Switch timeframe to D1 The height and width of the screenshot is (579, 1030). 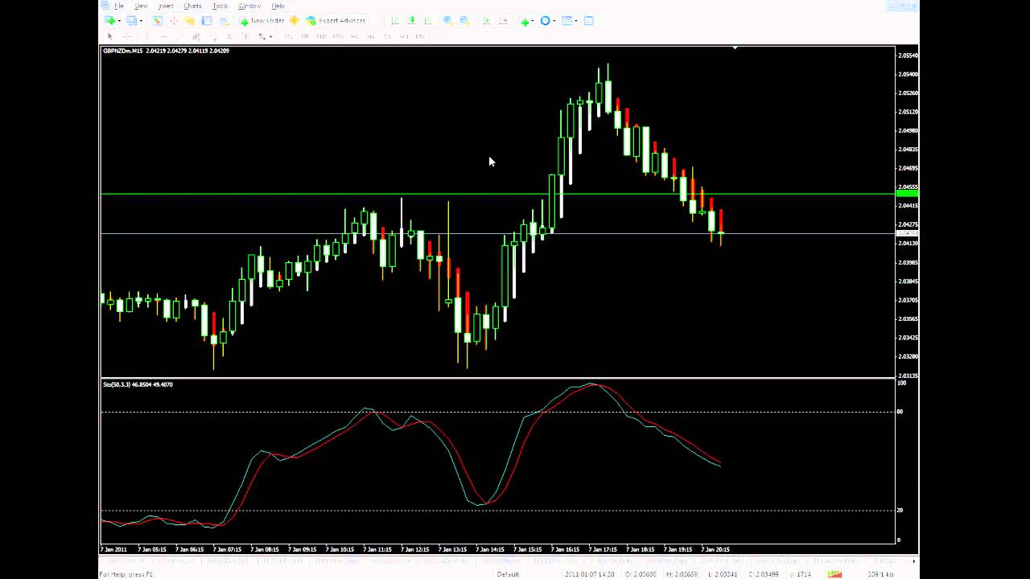387,36
